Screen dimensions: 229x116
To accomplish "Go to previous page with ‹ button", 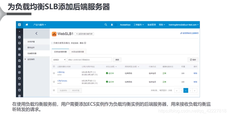I will pyautogui.click(x=181, y=91).
